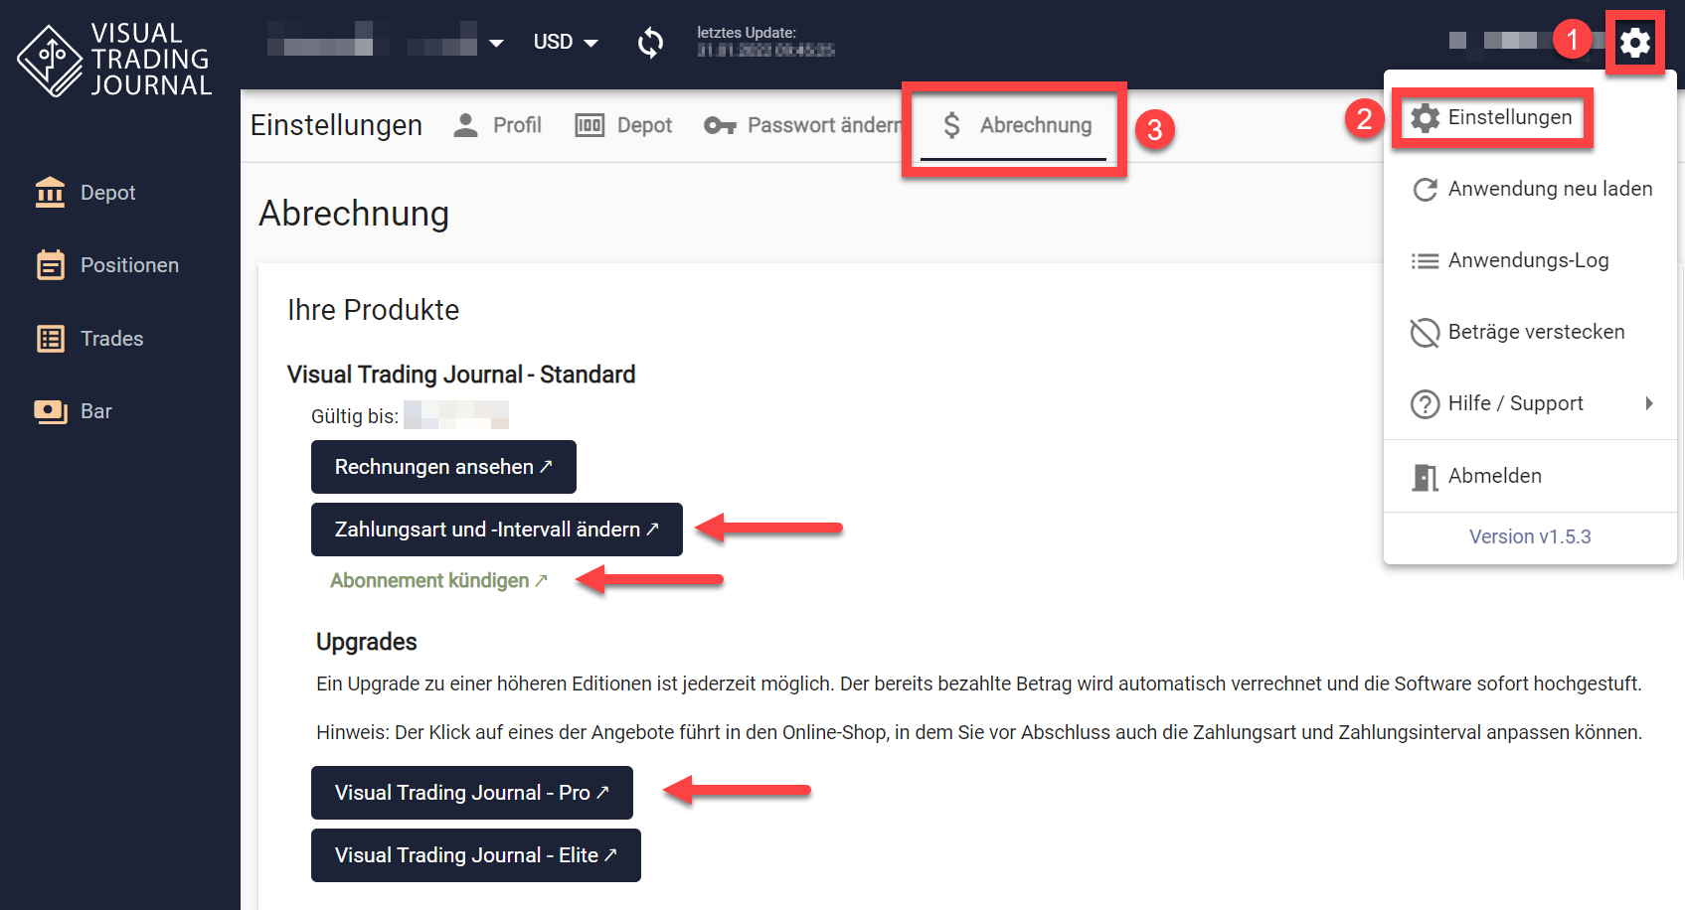The image size is (1685, 910).
Task: Click the Gültig bis date label
Action: coord(355,416)
